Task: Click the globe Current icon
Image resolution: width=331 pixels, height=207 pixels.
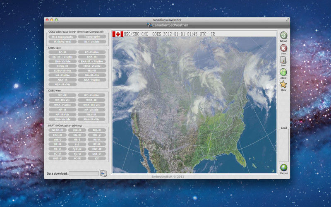Action: [x=284, y=168]
